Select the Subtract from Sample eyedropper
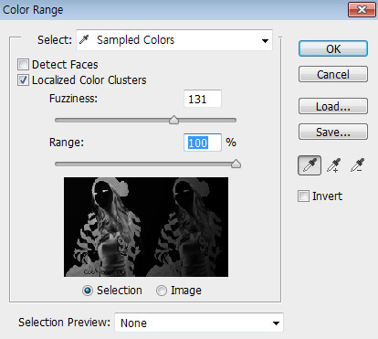The width and height of the screenshot is (378, 339). click(x=357, y=165)
